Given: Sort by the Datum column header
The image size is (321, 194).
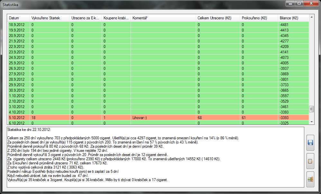Looking at the screenshot, I should (18, 18).
